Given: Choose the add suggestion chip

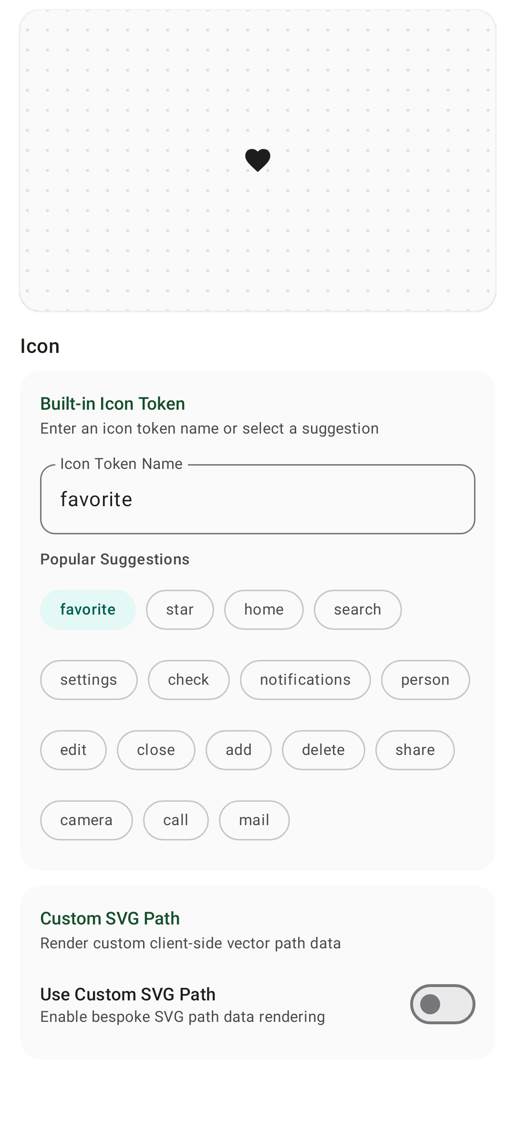Looking at the screenshot, I should coord(238,750).
